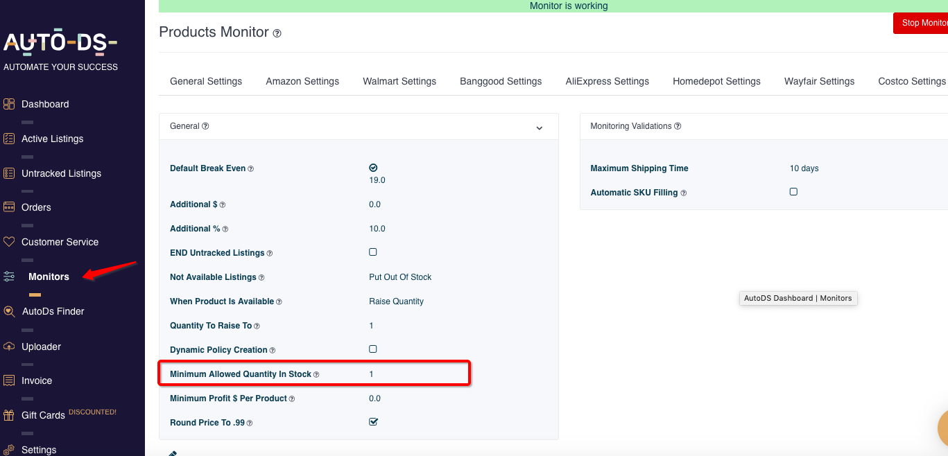Show help for Dynamic Policy Creation
This screenshot has height=456, width=948.
click(x=273, y=351)
